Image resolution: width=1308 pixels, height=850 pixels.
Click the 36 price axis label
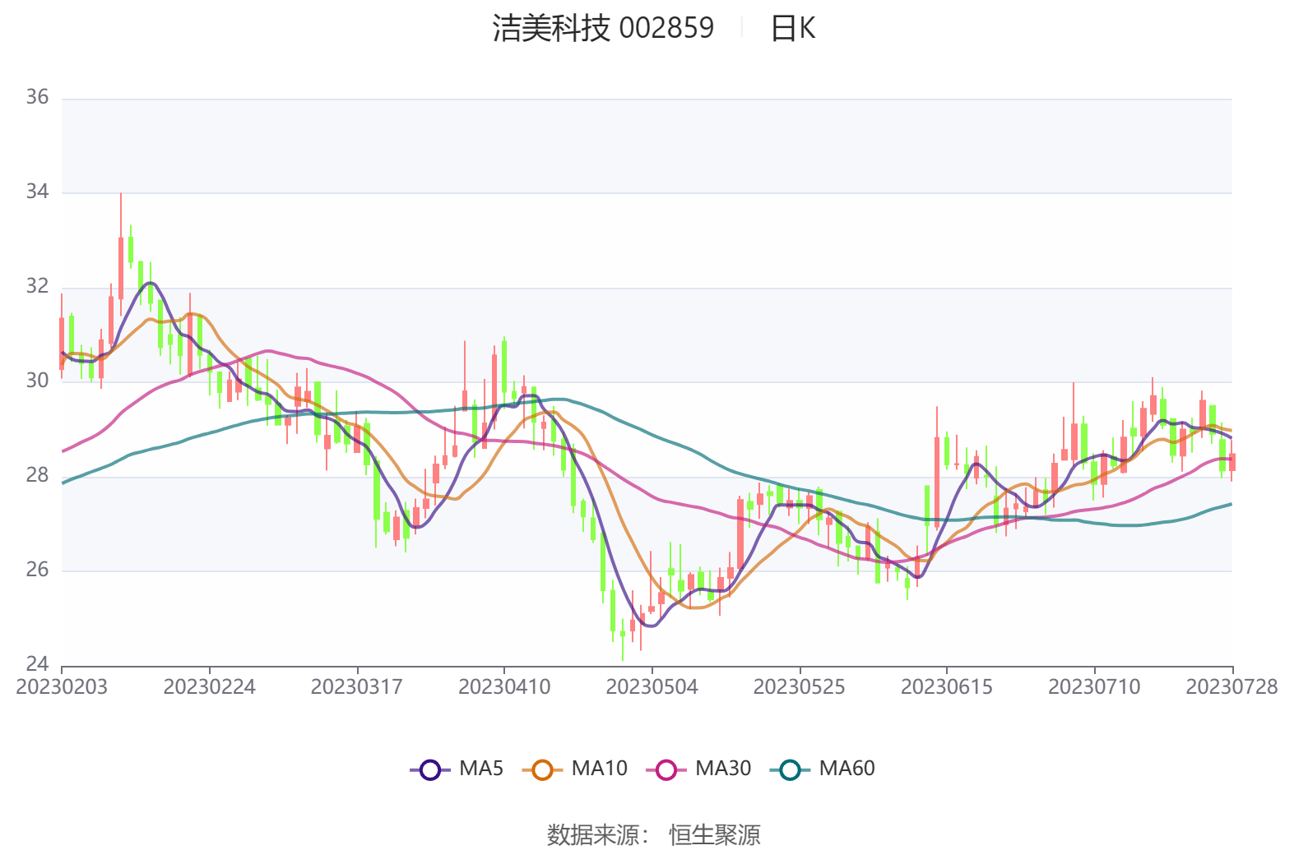pyautogui.click(x=37, y=97)
